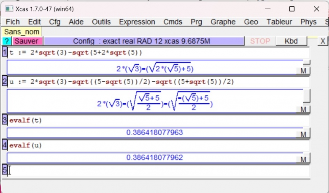Expand the Tableur menu
This screenshot has width=329, height=193.
(279, 22)
